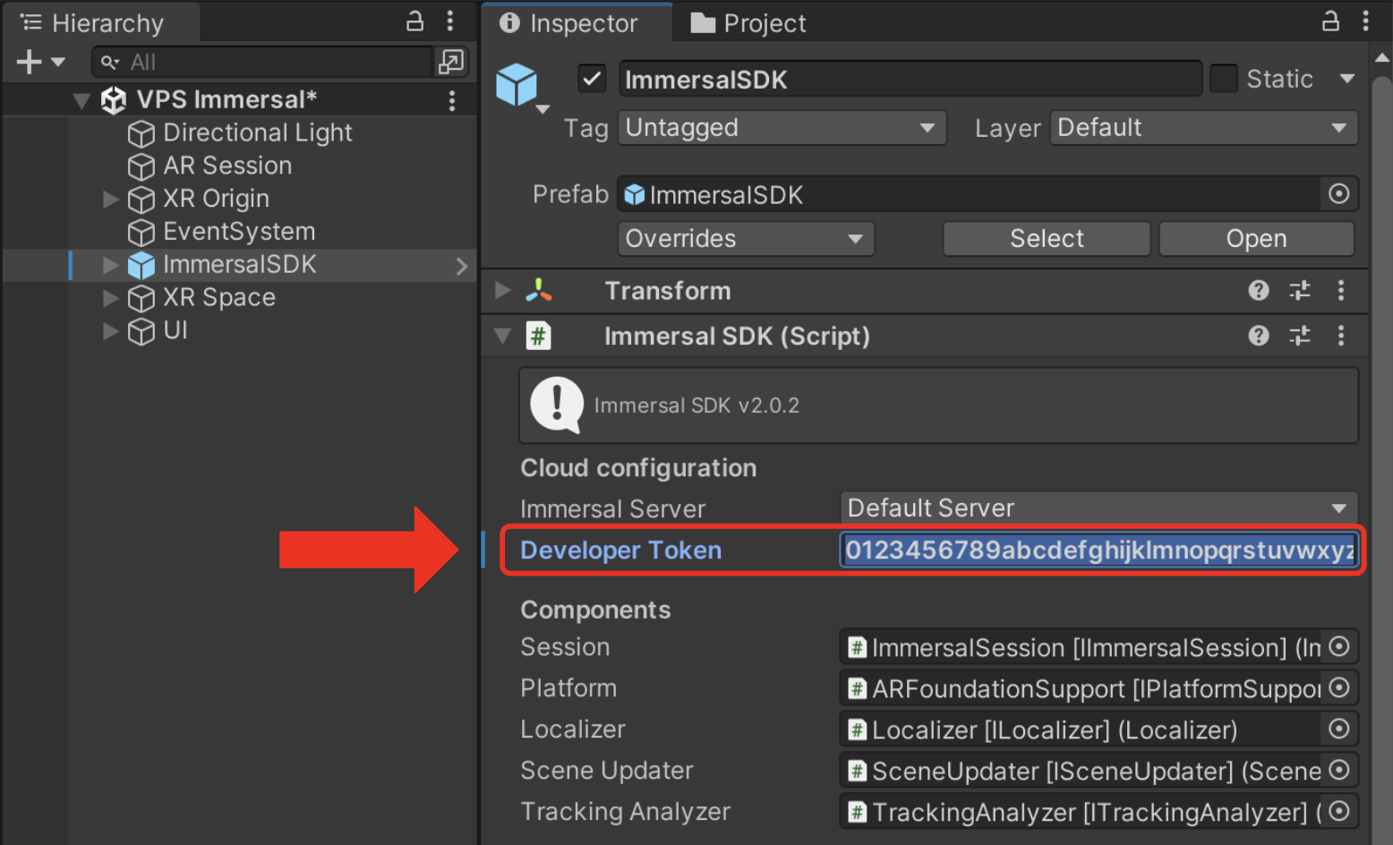The height and width of the screenshot is (845, 1393).
Task: Click the Scene Updater reference field
Action: coord(1081,771)
